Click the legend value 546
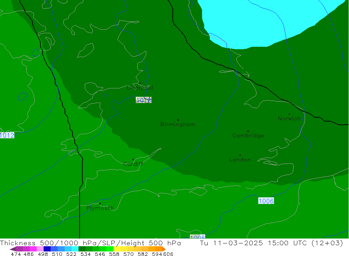349x256 pixels. click(x=100, y=254)
